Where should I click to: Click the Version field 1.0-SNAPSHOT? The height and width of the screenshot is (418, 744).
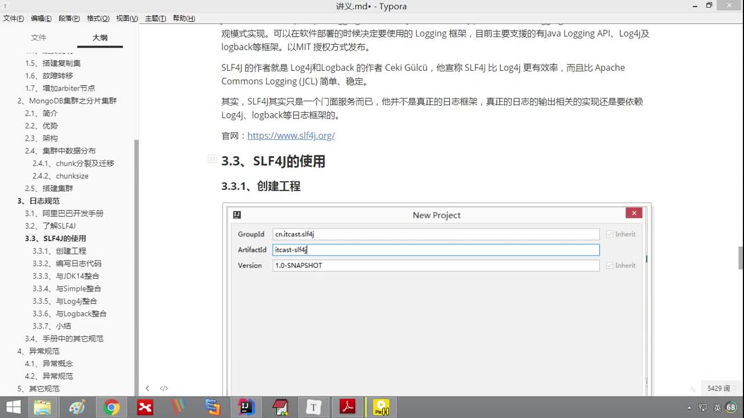click(x=436, y=265)
